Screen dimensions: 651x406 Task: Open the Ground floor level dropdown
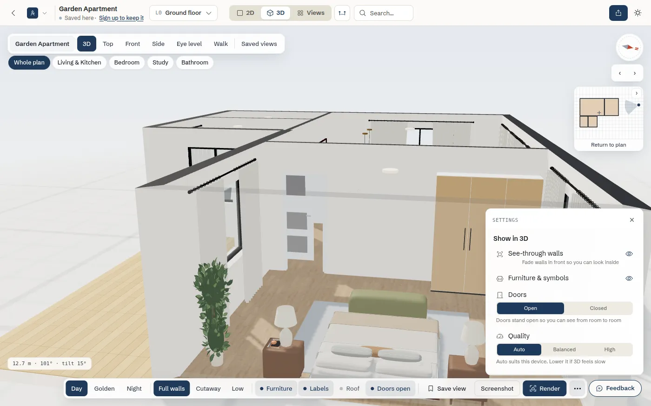click(184, 13)
